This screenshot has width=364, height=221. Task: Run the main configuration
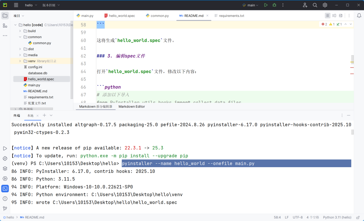(x=266, y=5)
